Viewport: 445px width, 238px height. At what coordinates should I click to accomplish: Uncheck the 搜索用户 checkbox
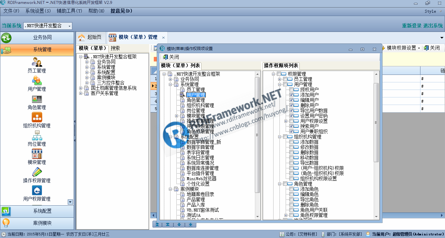click(292, 126)
